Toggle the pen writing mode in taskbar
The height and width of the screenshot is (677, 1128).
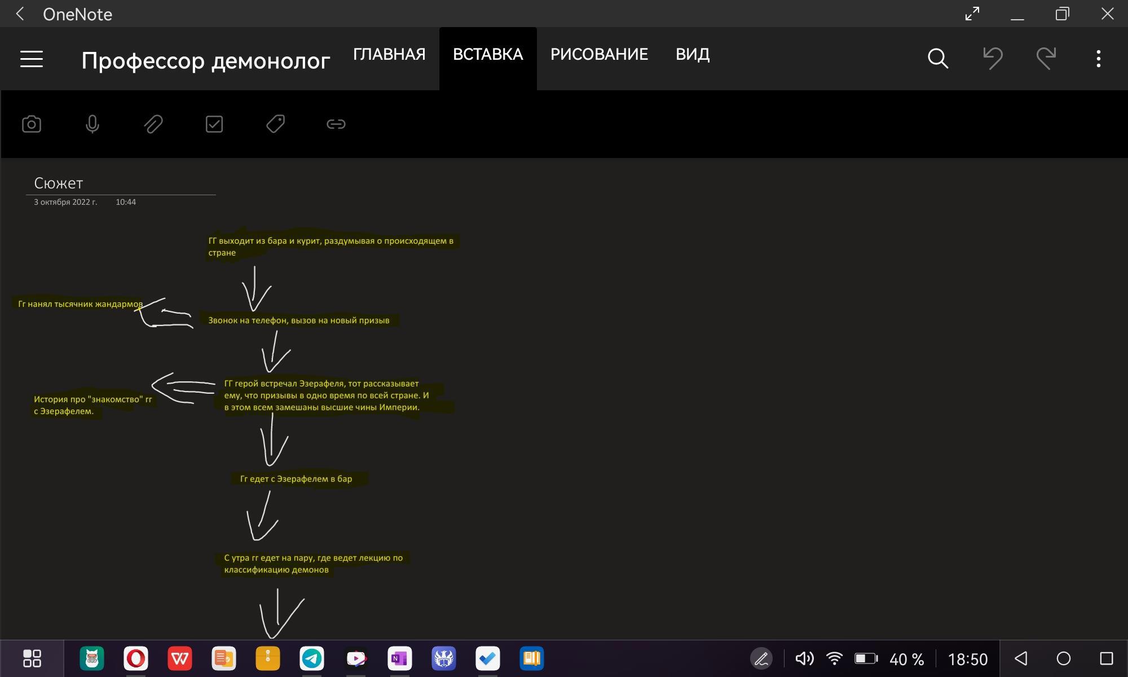coord(761,658)
